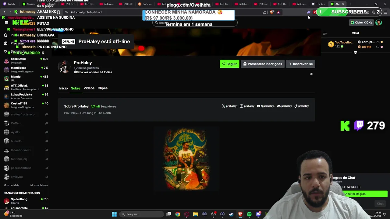390x219 pixels.
Task: Click DrFate in the chat leaderboard
Action: [366, 47]
